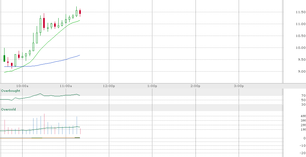Click the last red candlestick near 11.50
The image size is (306, 157).
pos(80,12)
